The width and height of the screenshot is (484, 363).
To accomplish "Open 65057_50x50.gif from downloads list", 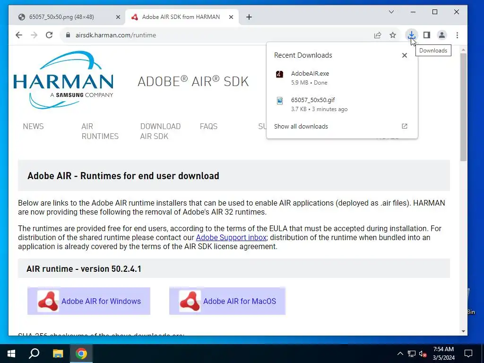I will [342, 104].
